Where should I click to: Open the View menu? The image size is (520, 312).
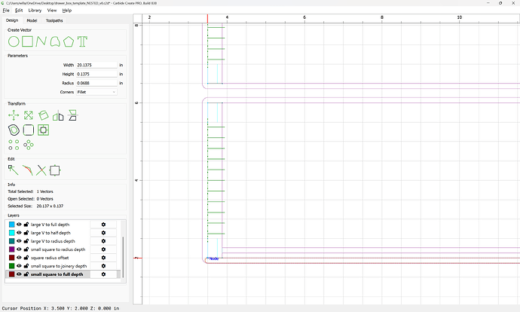51,11
